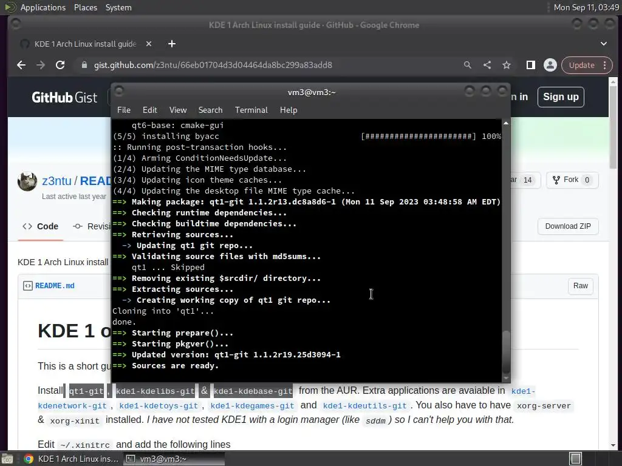Screen dimensions: 622x466
Task: Open kde1-kdetoys-git AUR link
Action: coord(159,406)
